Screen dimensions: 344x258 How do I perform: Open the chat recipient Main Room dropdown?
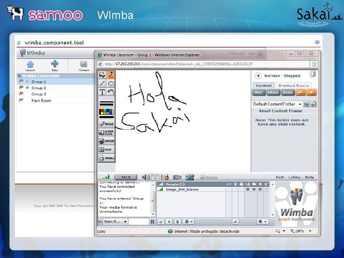coord(116,222)
